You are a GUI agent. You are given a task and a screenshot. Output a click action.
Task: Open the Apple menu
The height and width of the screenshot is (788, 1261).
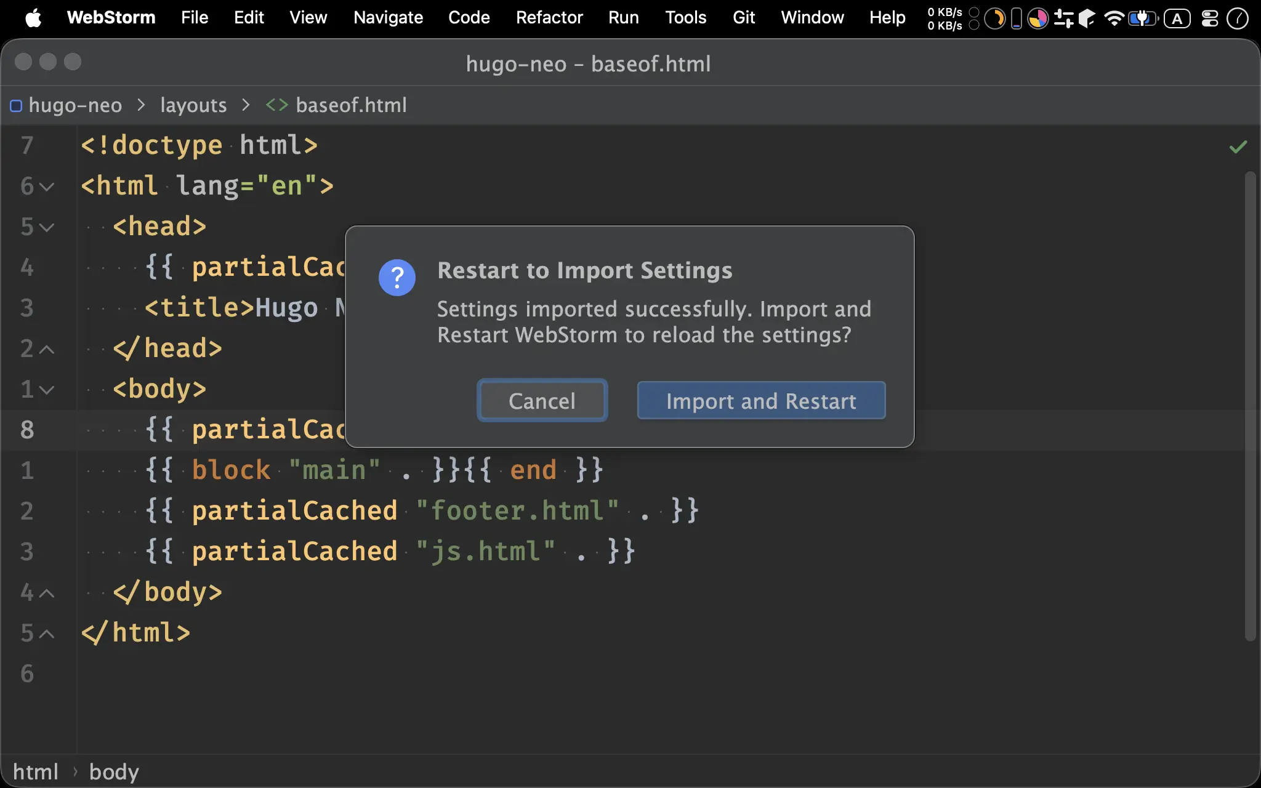tap(33, 18)
